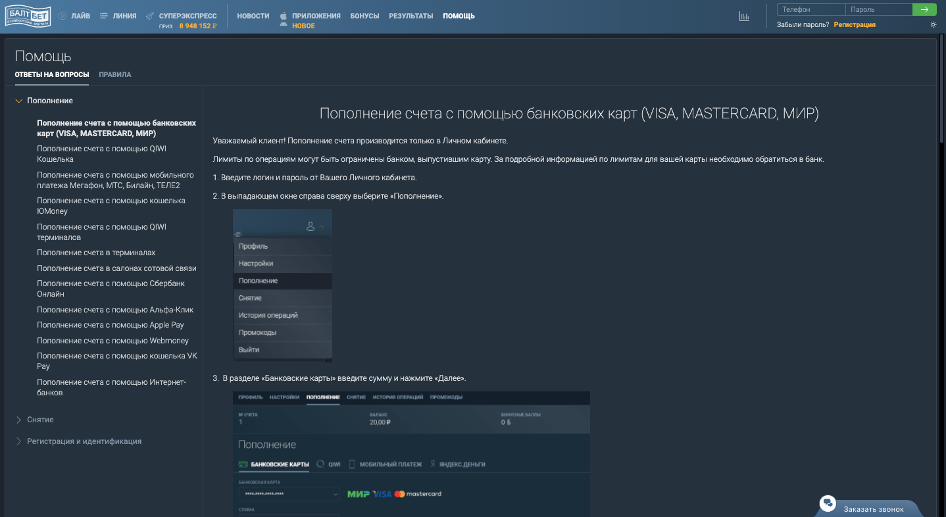This screenshot has width=946, height=517.
Task: Open the СУПЕРЭКСПРЕСС menu item
Action: [188, 16]
